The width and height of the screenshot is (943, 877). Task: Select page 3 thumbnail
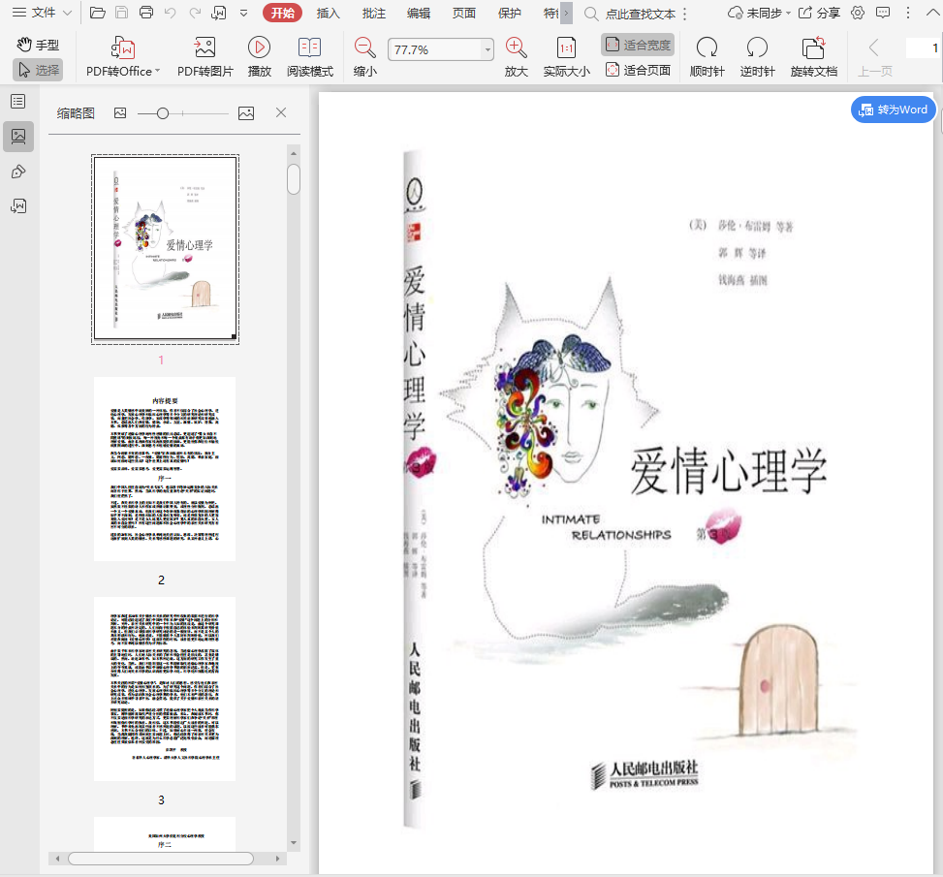pyautogui.click(x=165, y=689)
